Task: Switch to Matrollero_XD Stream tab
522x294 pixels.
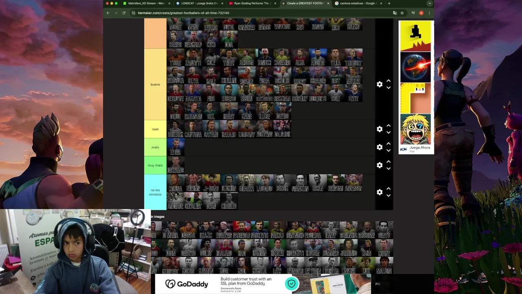Action: click(147, 3)
